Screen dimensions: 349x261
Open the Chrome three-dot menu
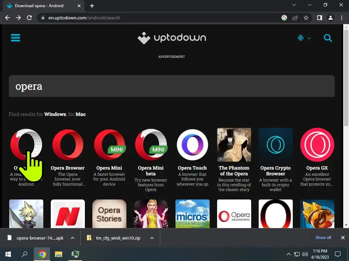coord(342,18)
